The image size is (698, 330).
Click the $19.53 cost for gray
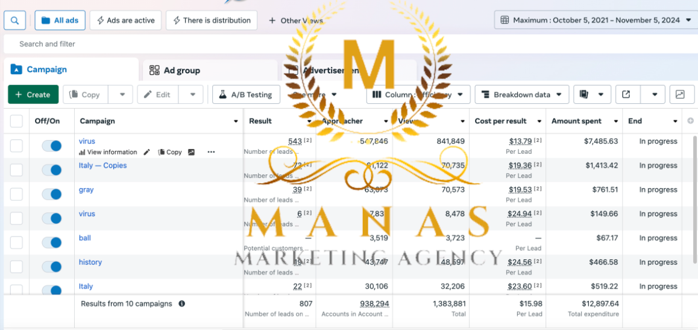(520, 189)
